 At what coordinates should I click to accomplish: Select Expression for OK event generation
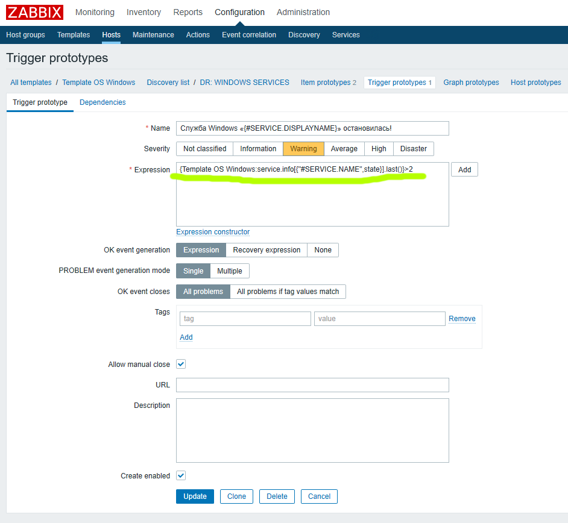tap(201, 250)
